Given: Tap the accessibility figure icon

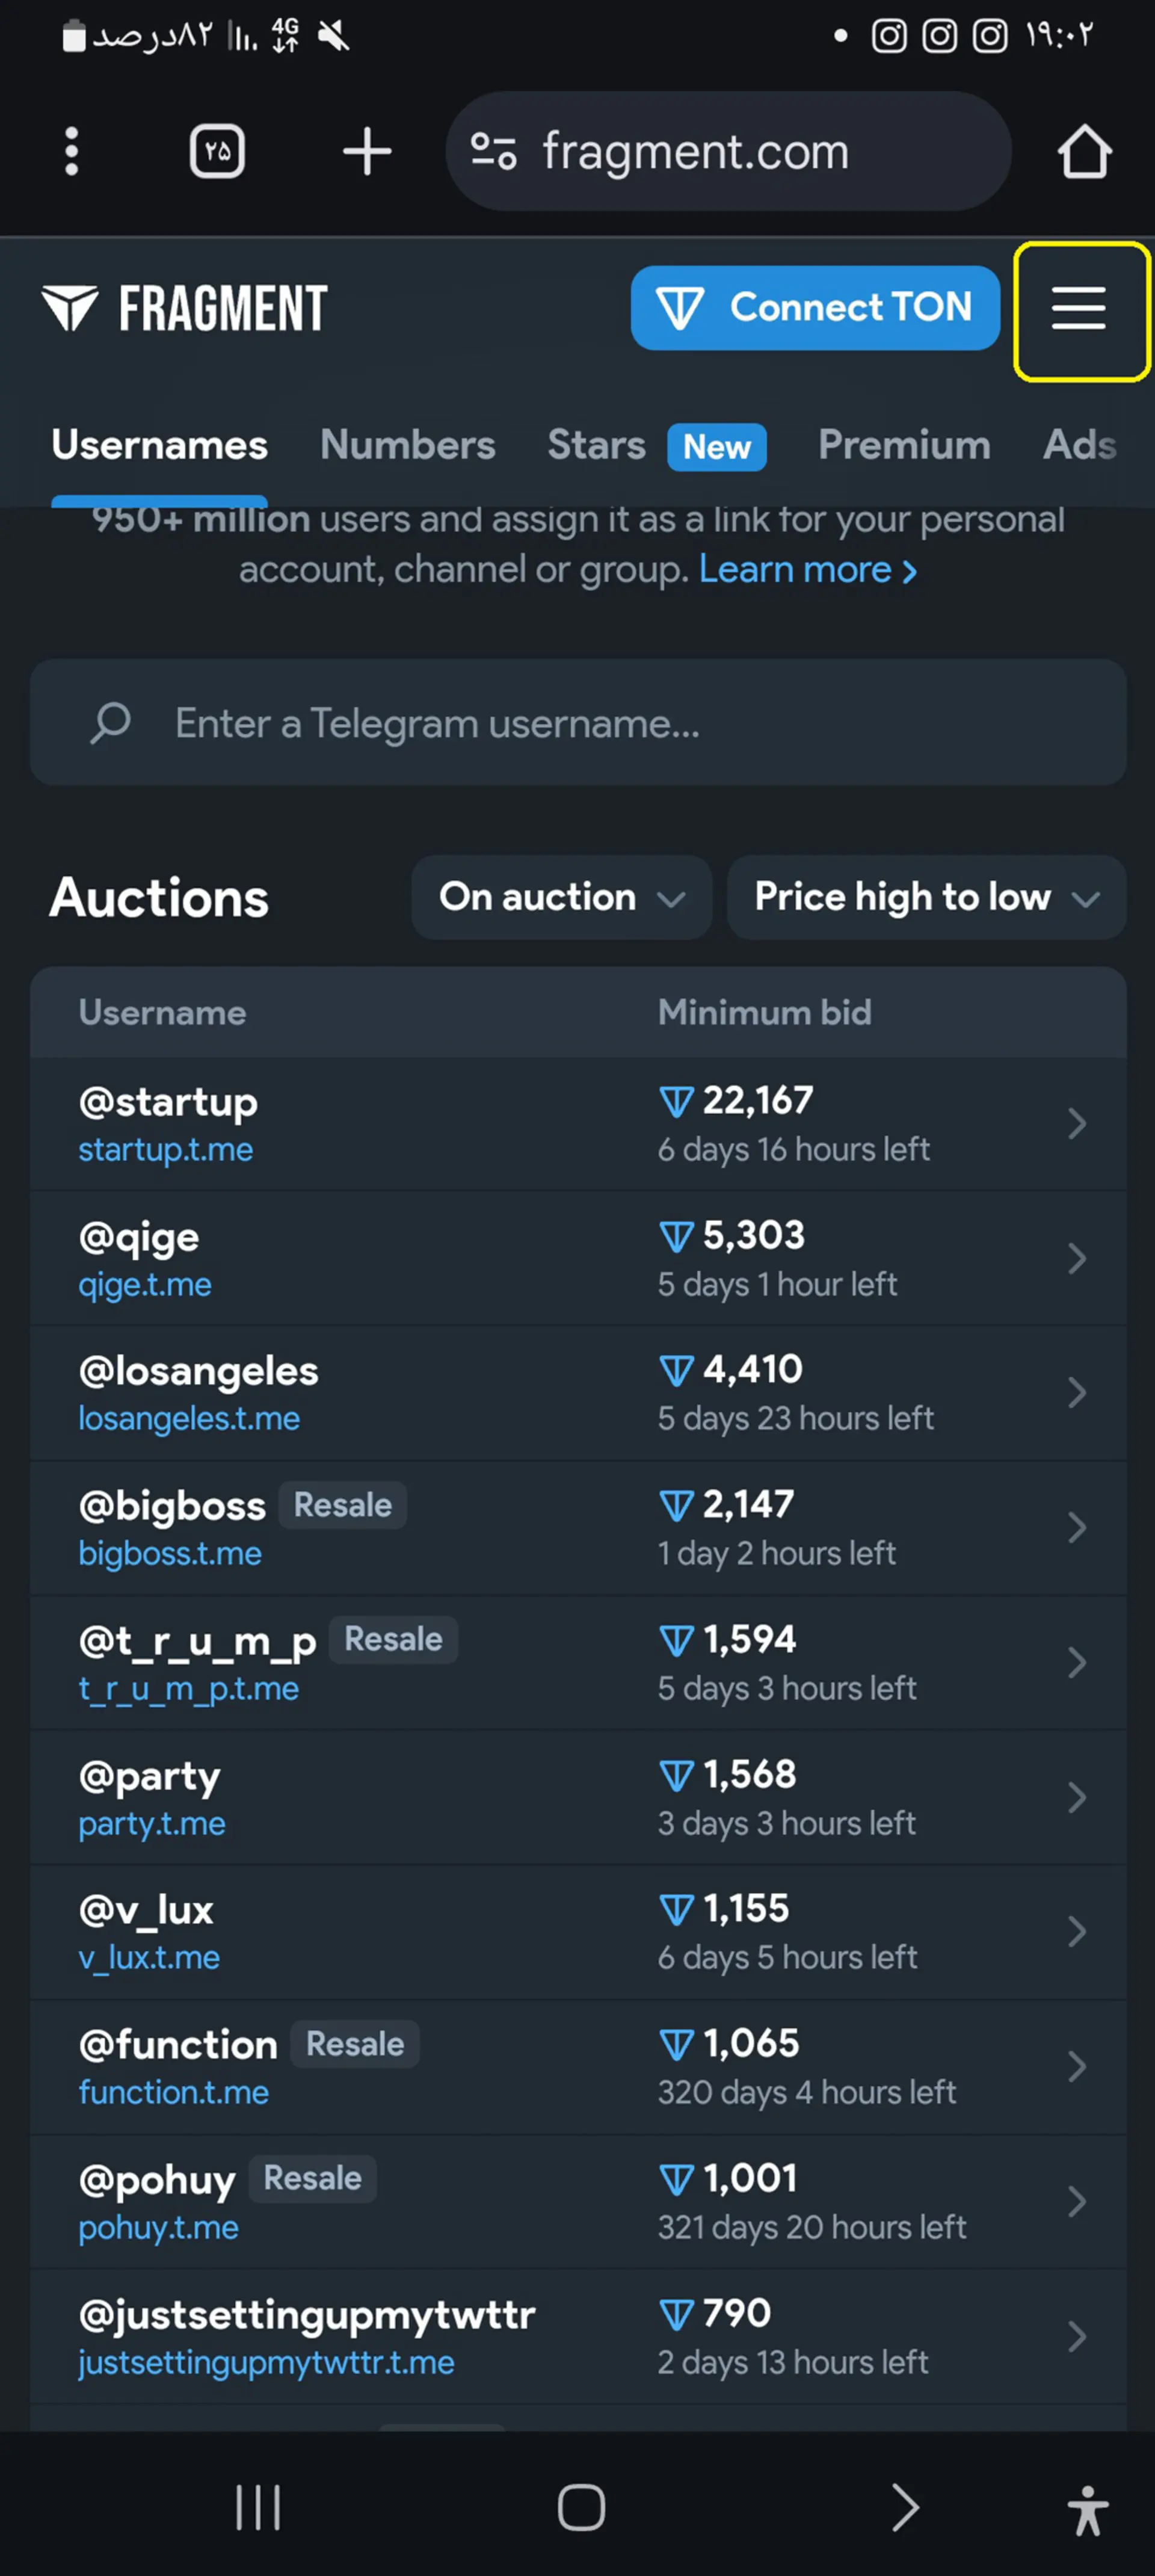Looking at the screenshot, I should [1088, 2509].
